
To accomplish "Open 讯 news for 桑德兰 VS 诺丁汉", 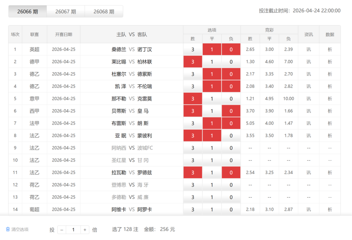I will (309, 50).
